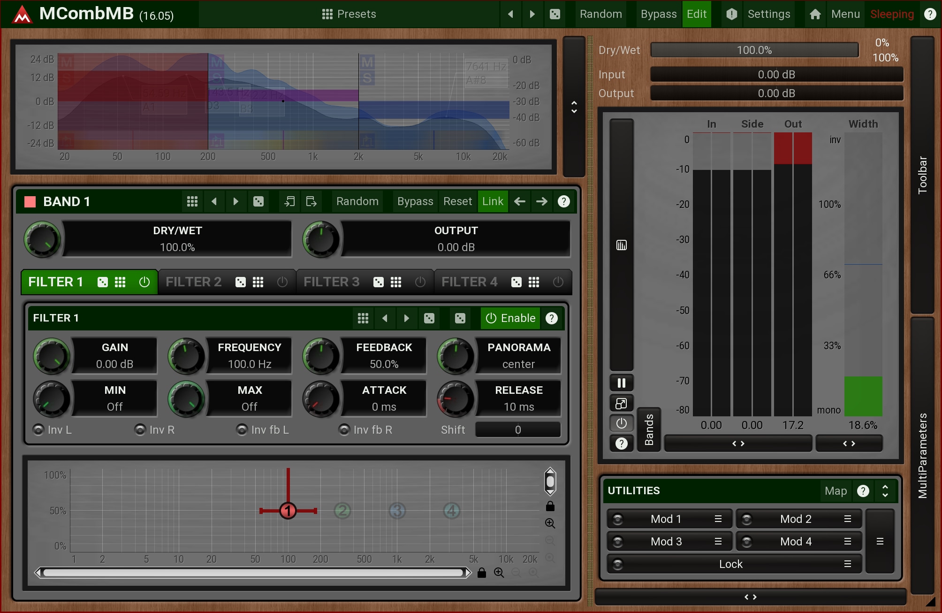This screenshot has width=942, height=613.
Task: Open Filter 1 panel help icon
Action: (x=552, y=318)
